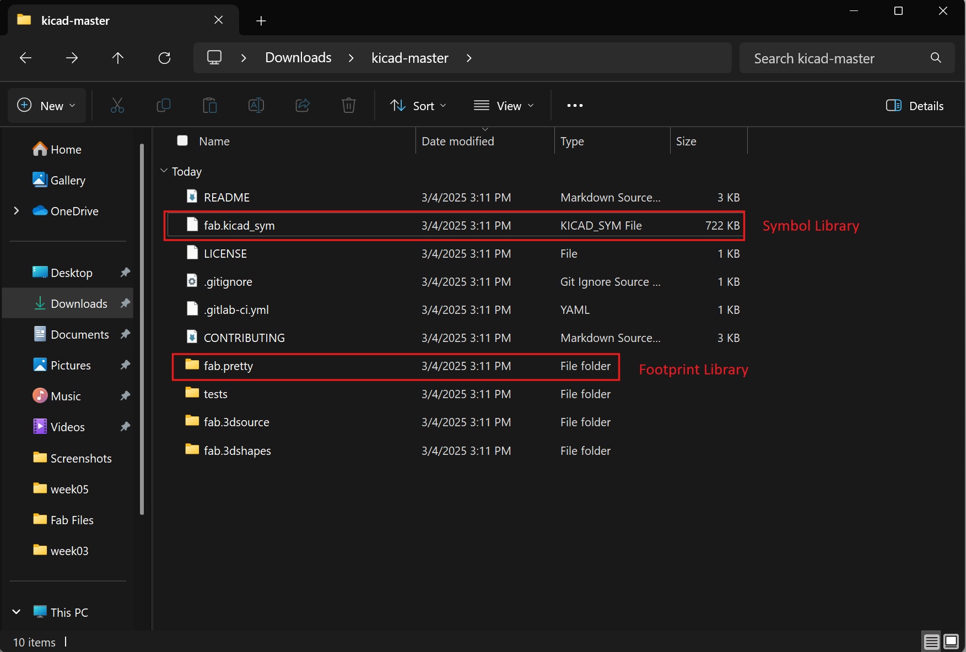This screenshot has width=966, height=652.
Task: Open the View dropdown menu
Action: point(504,106)
